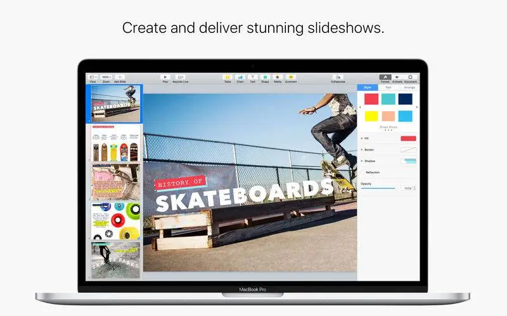Open Keynote Live from the toolbar
The height and width of the screenshot is (316, 507).
180,77
